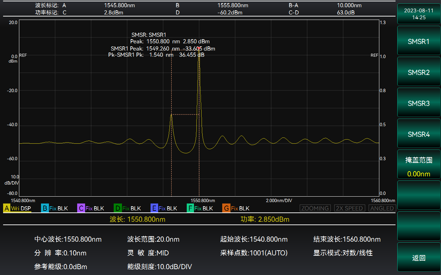Choose the SMSR3 analysis option

419,103
